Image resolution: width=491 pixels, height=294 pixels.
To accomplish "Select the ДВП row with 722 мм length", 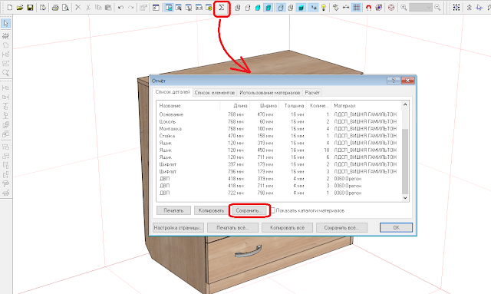I will 278,193.
